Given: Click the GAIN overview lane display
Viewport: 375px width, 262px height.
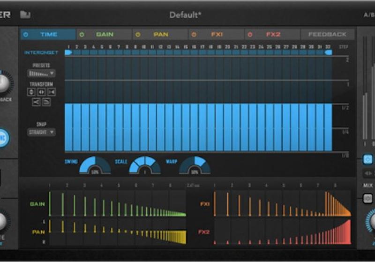Looking at the screenshot, I should click(117, 205).
